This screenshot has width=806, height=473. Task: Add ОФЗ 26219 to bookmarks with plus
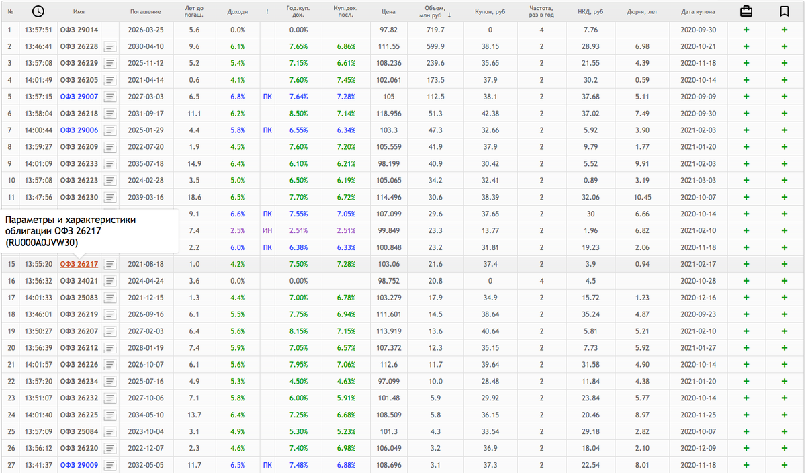click(784, 314)
